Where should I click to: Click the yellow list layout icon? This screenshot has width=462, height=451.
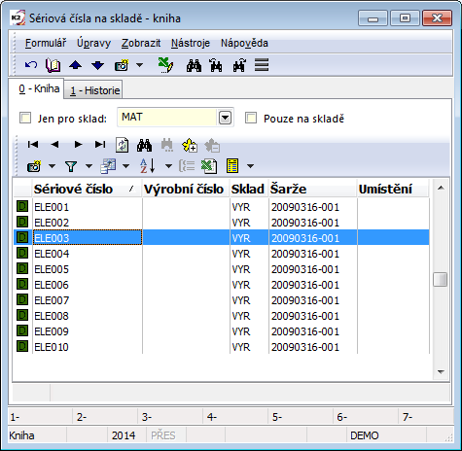[232, 166]
